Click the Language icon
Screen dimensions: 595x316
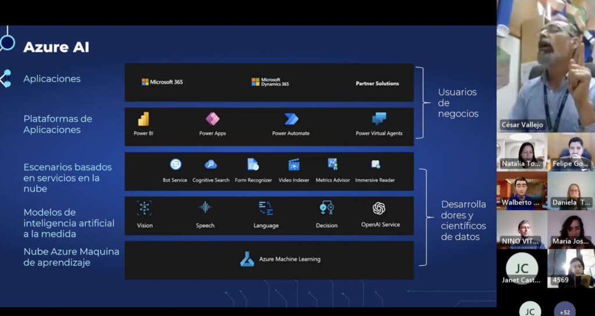click(266, 208)
